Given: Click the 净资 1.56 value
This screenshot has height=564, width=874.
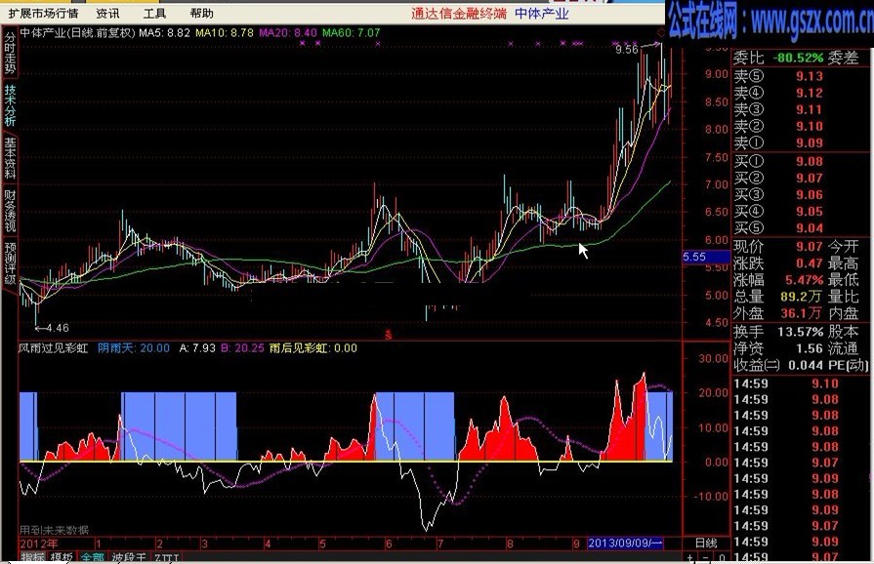Looking at the screenshot, I should pos(809,348).
